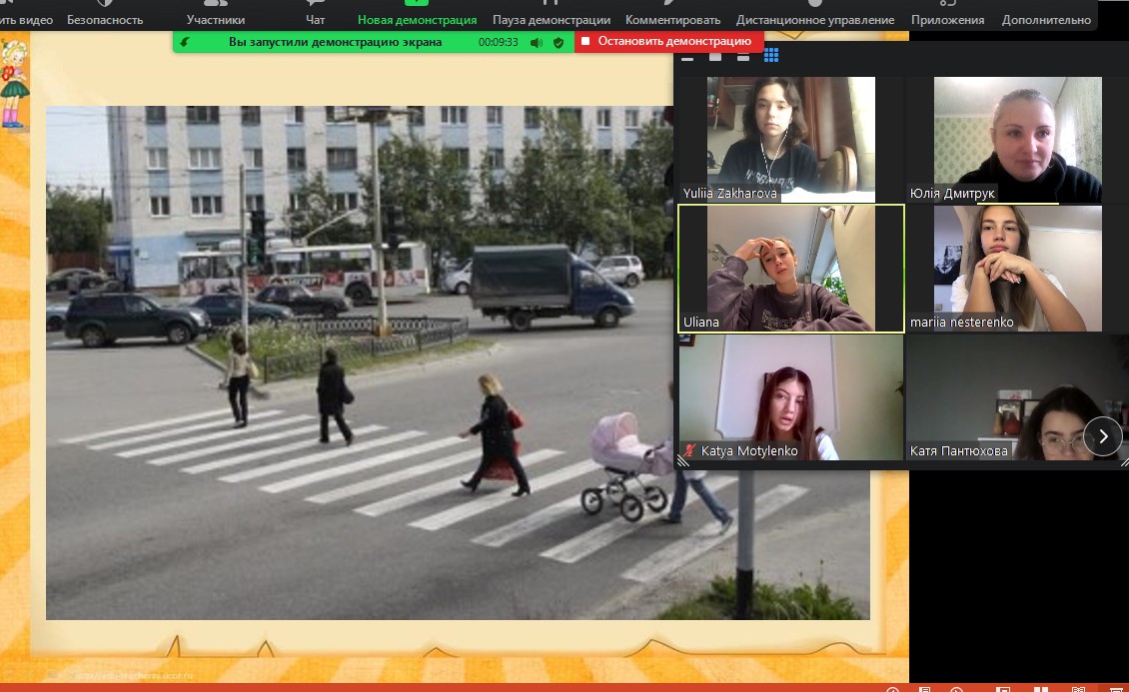Open the Безопасность security menu
This screenshot has width=1129, height=692.
pyautogui.click(x=105, y=14)
